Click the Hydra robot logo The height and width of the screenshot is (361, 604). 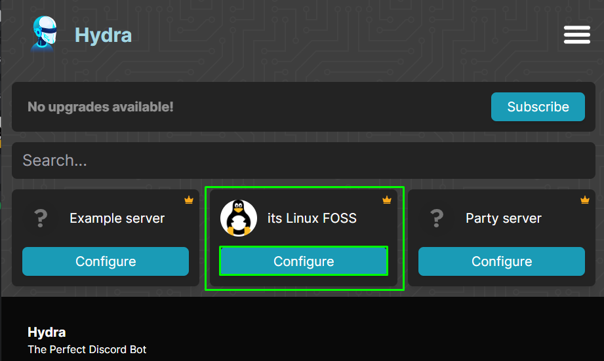coord(45,34)
